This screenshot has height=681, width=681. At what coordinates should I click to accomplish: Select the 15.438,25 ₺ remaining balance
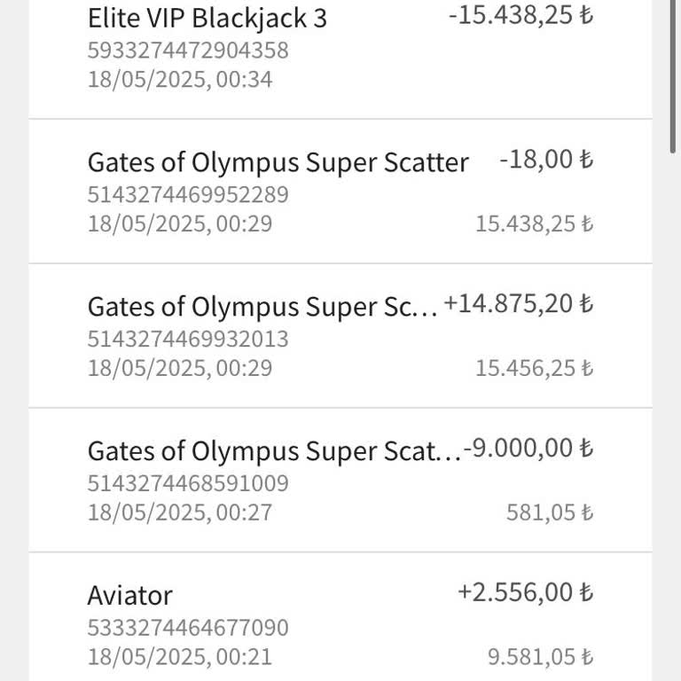[534, 223]
